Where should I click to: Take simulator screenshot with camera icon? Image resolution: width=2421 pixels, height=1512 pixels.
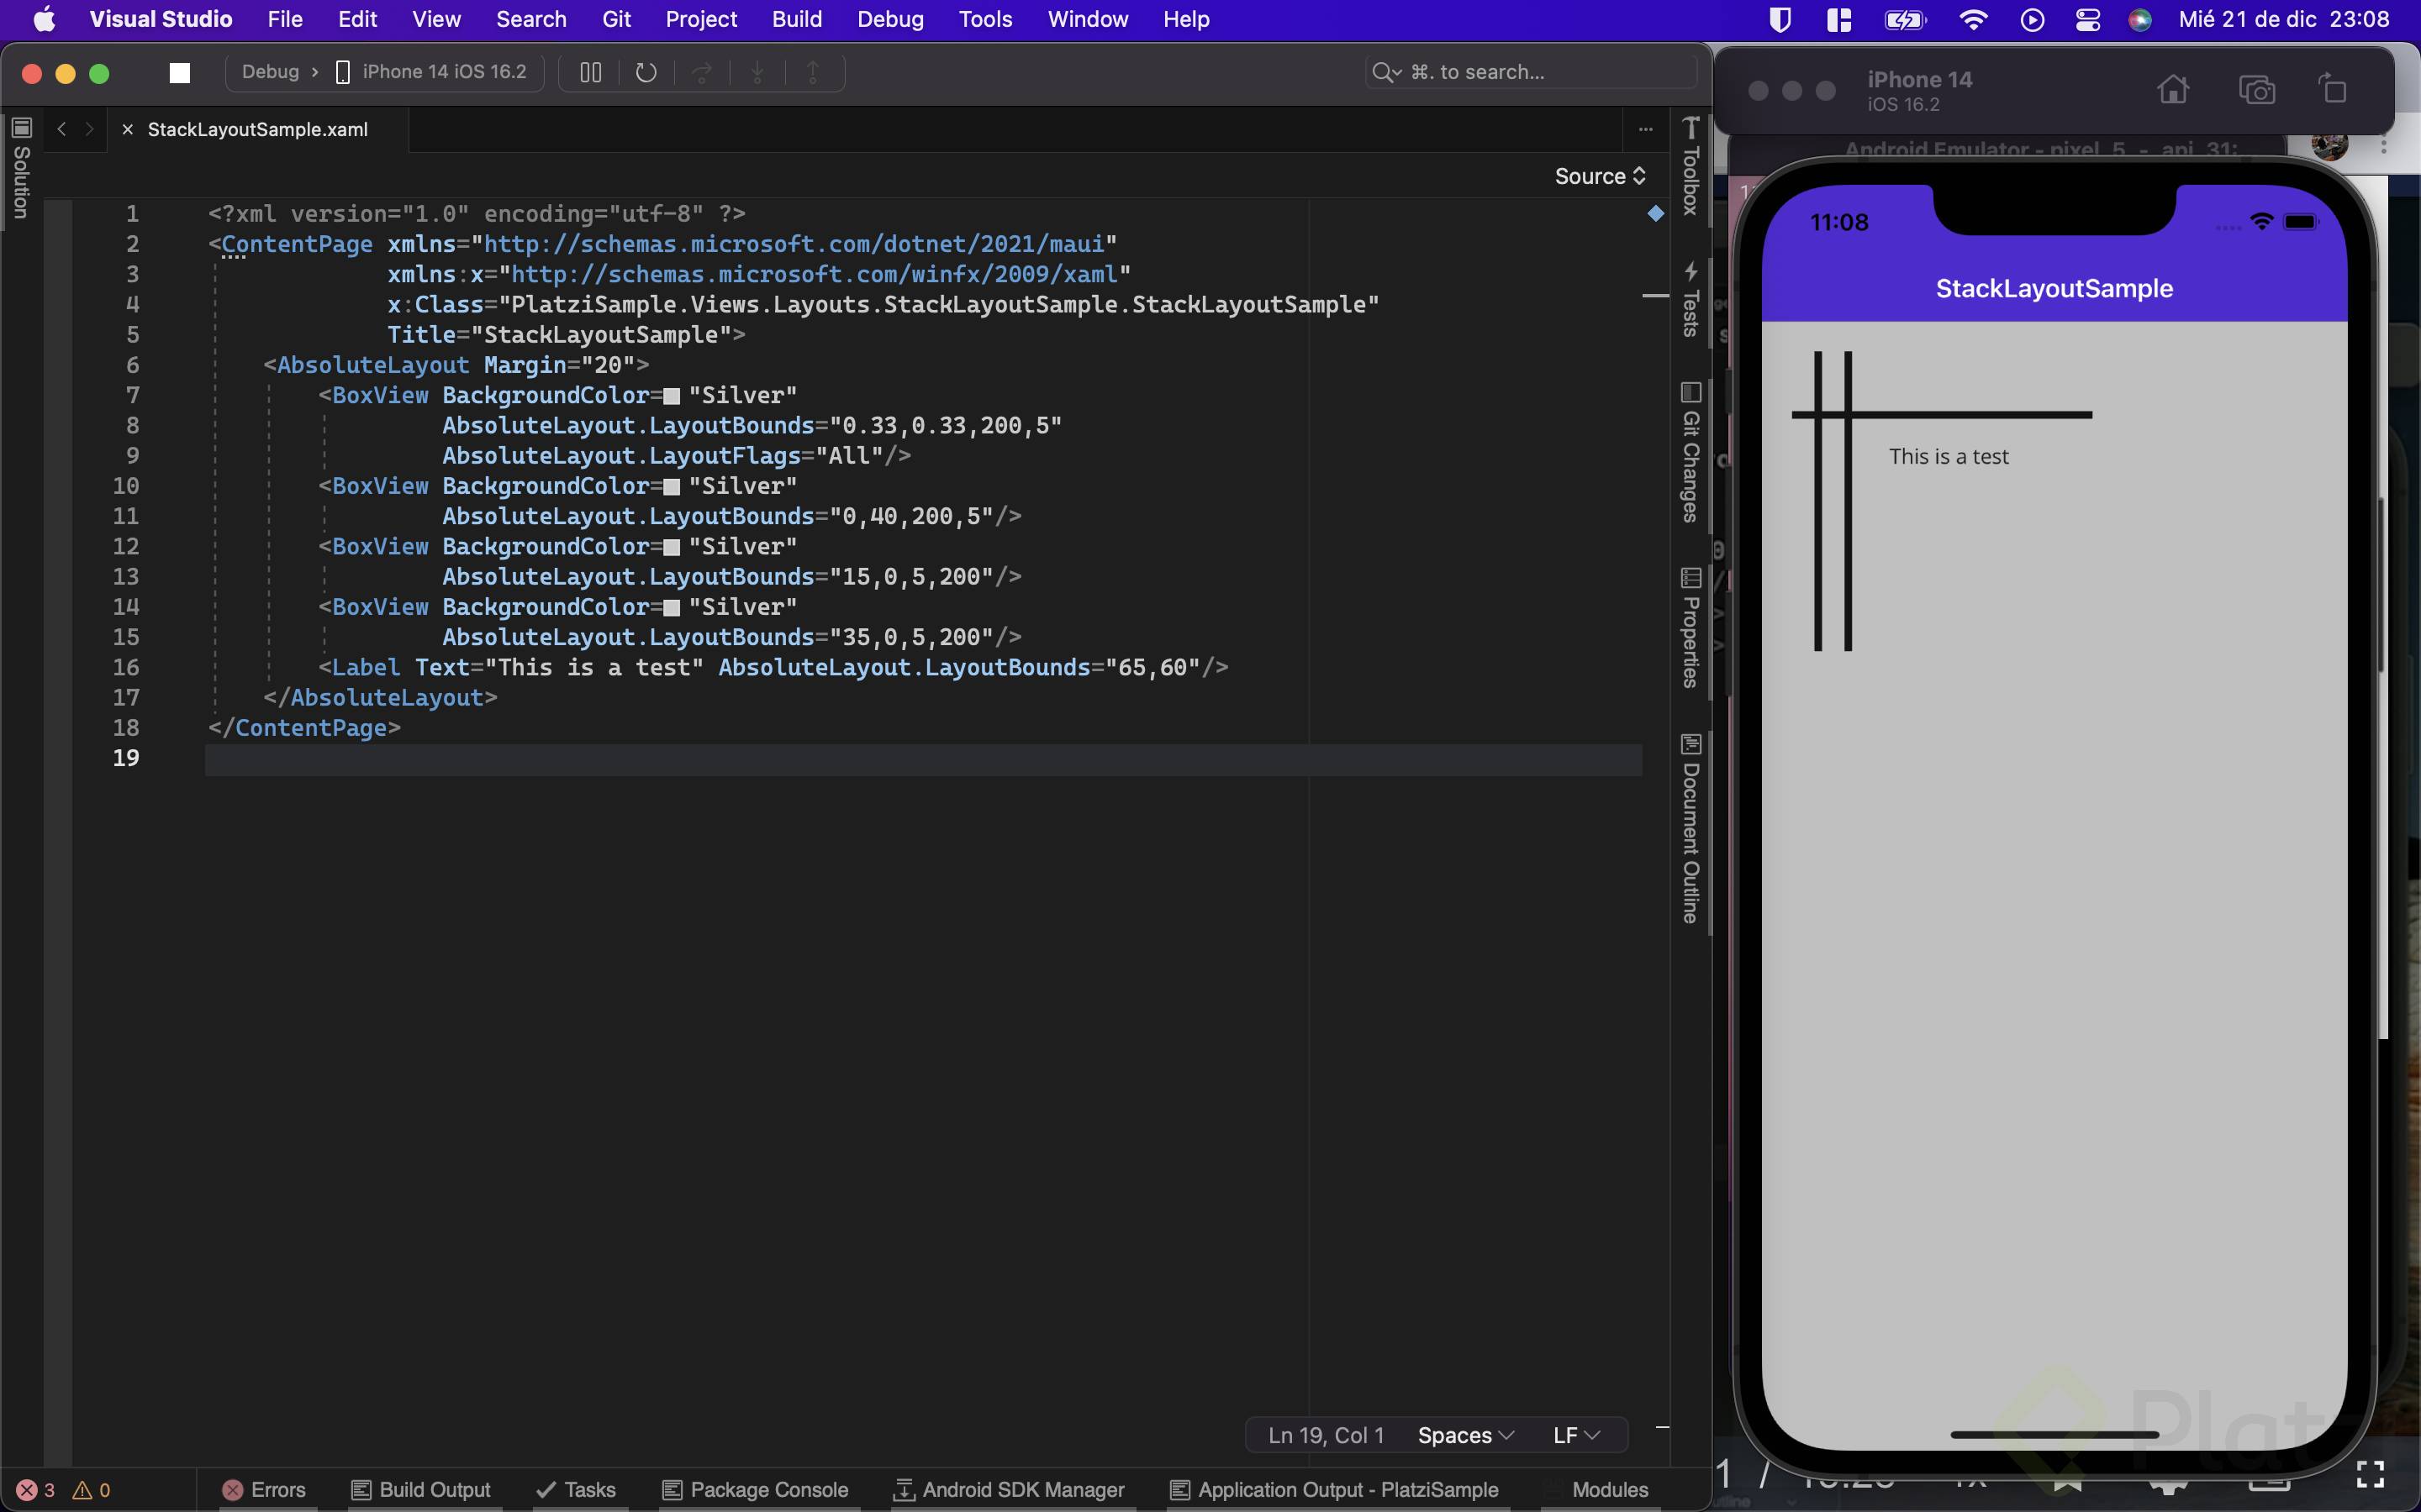[x=2256, y=90]
